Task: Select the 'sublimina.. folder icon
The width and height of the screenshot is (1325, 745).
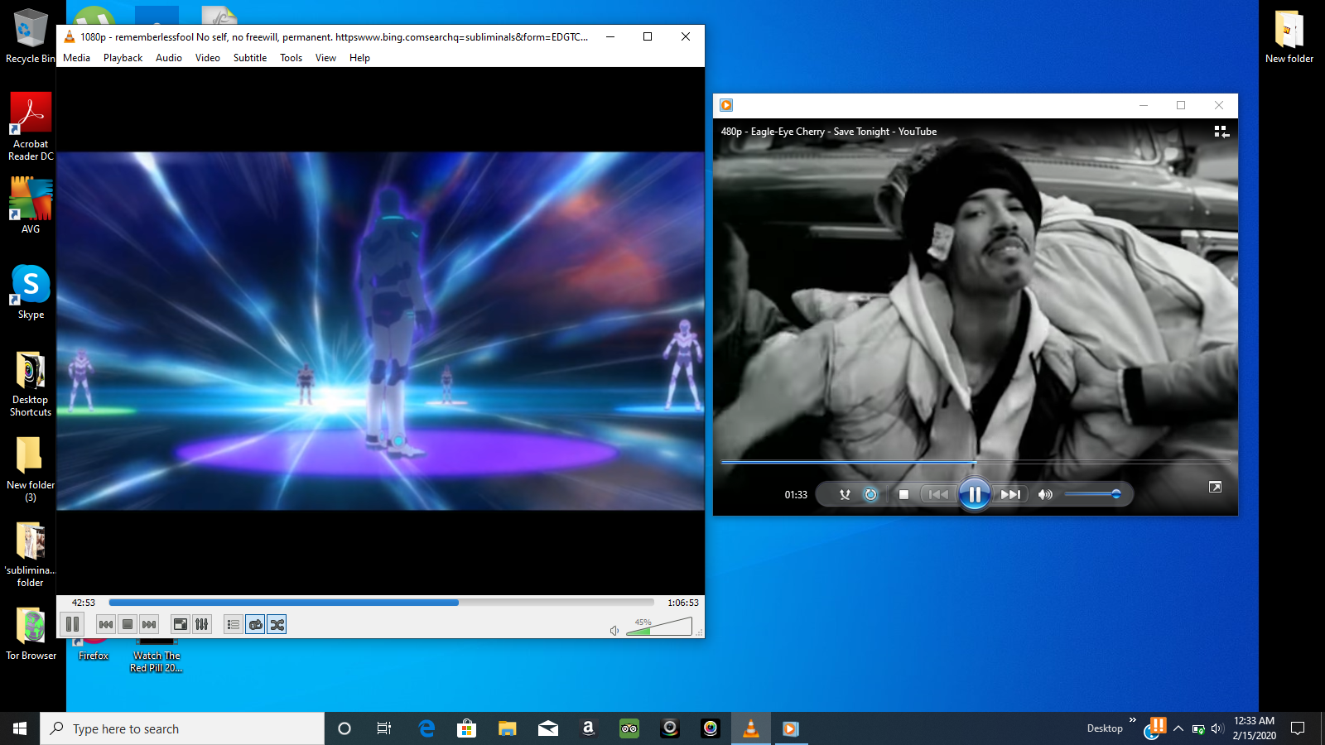Action: click(x=31, y=554)
